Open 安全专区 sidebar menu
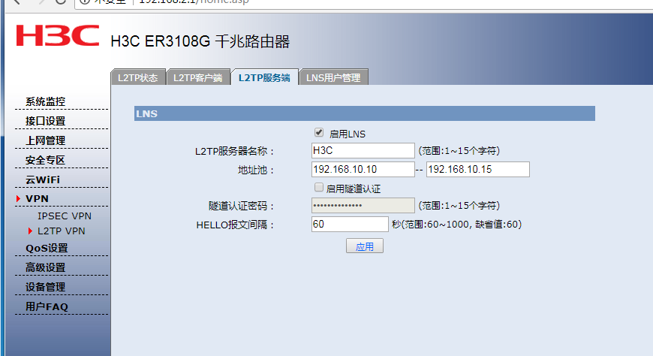This screenshot has width=653, height=356. [x=45, y=160]
